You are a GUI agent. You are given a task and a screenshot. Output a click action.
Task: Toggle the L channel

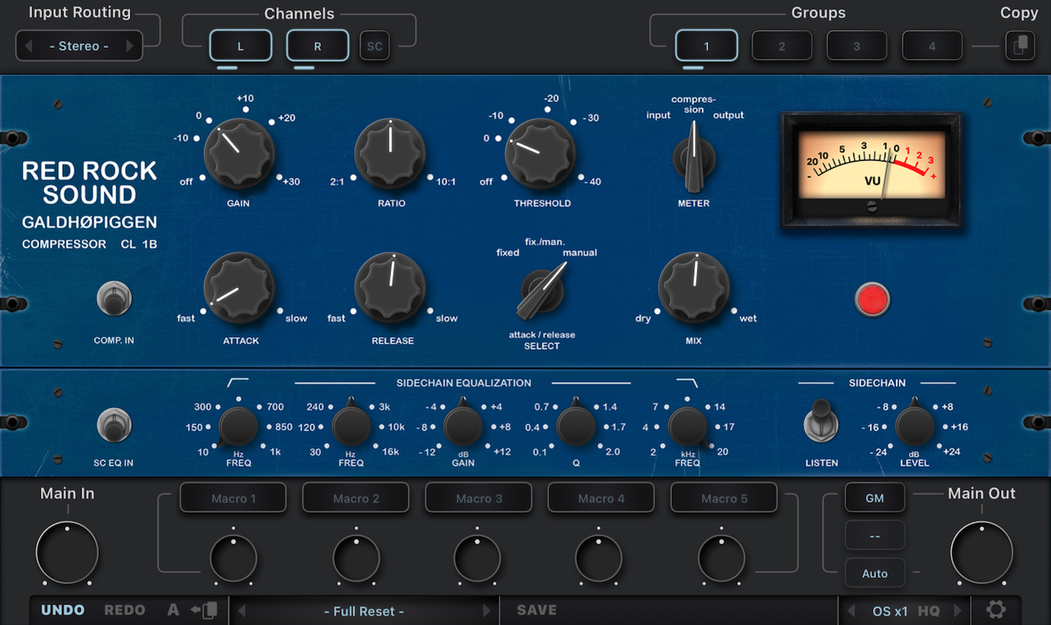point(241,46)
